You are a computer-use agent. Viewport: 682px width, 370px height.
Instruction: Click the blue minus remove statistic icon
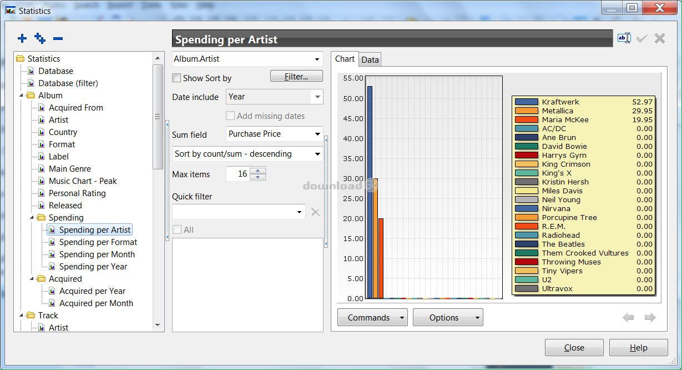58,38
